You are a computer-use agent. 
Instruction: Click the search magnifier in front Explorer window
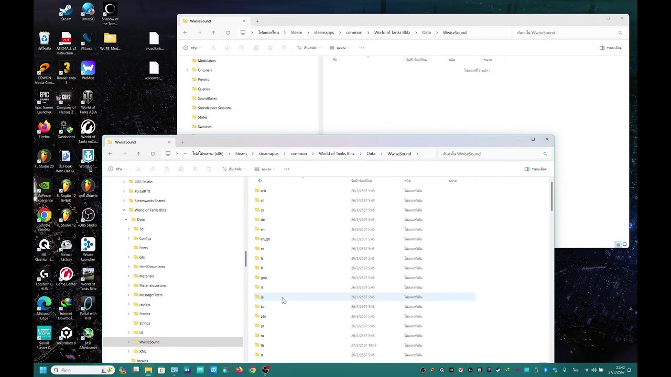545,154
